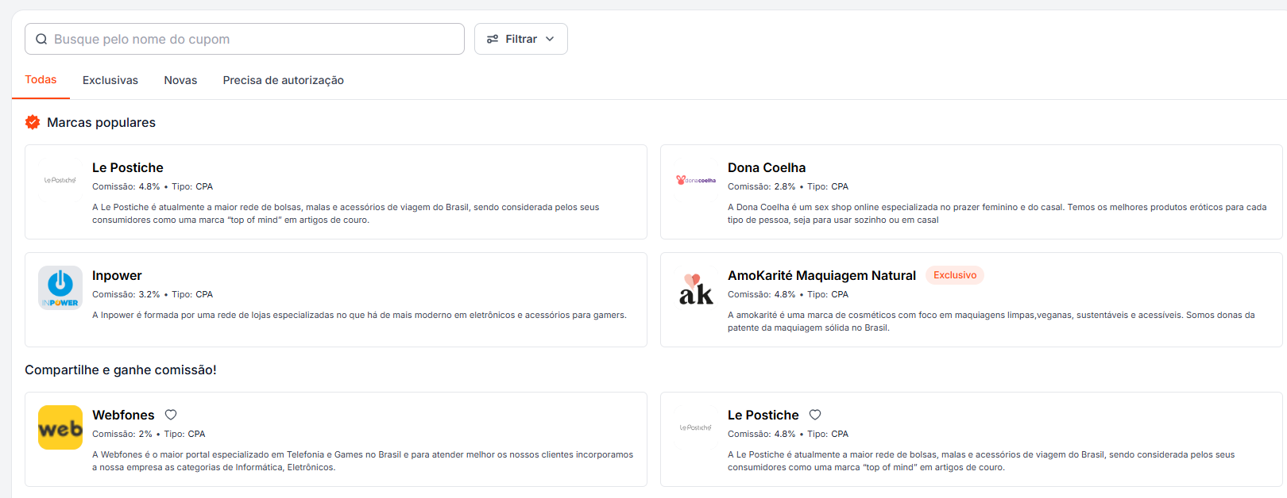Image resolution: width=1287 pixels, height=498 pixels.
Task: Click the Marcas populares heading
Action: tap(101, 122)
